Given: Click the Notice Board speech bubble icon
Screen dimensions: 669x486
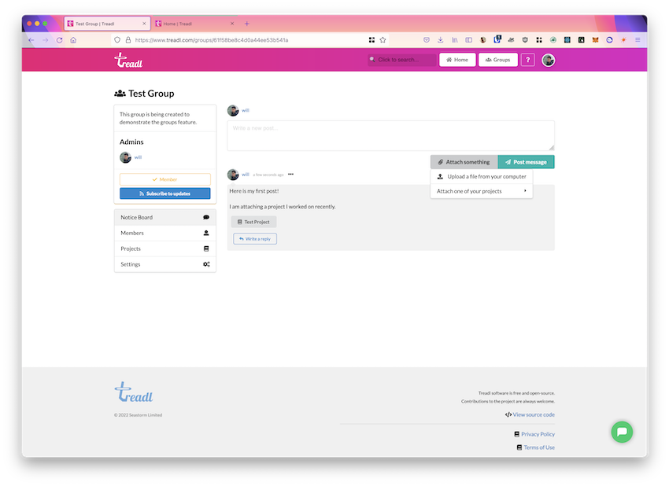Looking at the screenshot, I should pos(206,217).
